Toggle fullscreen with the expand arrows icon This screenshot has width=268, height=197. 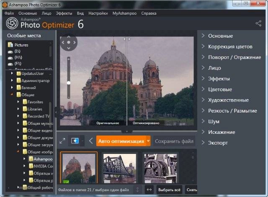click(x=62, y=141)
